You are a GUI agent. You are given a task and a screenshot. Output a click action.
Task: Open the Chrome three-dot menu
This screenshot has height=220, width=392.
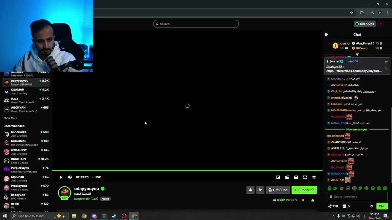pyautogui.click(x=388, y=13)
